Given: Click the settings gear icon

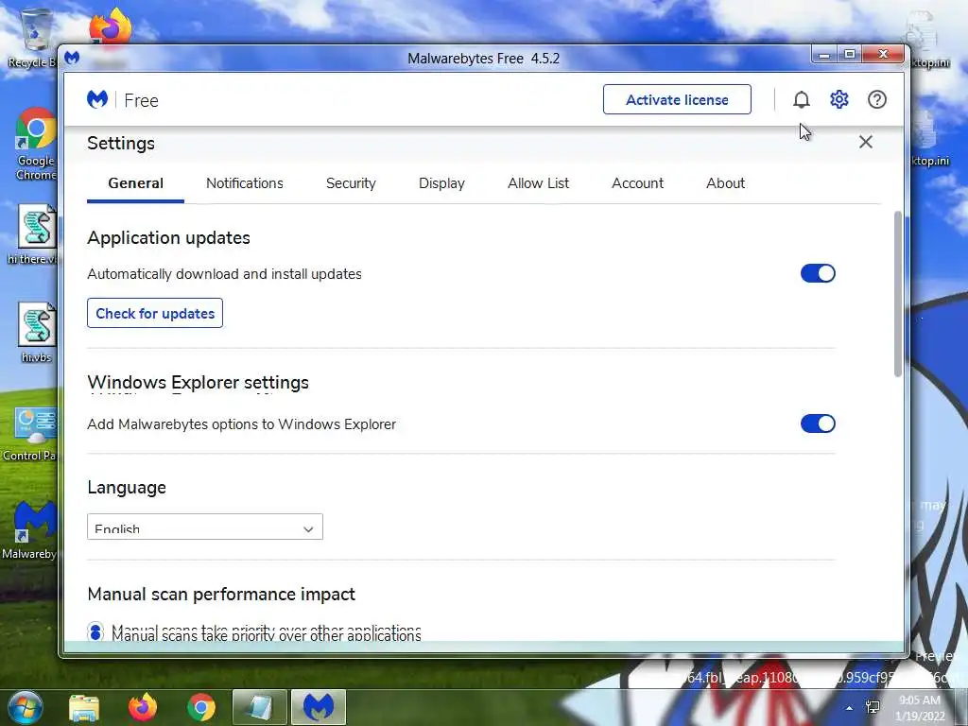Looking at the screenshot, I should [839, 99].
